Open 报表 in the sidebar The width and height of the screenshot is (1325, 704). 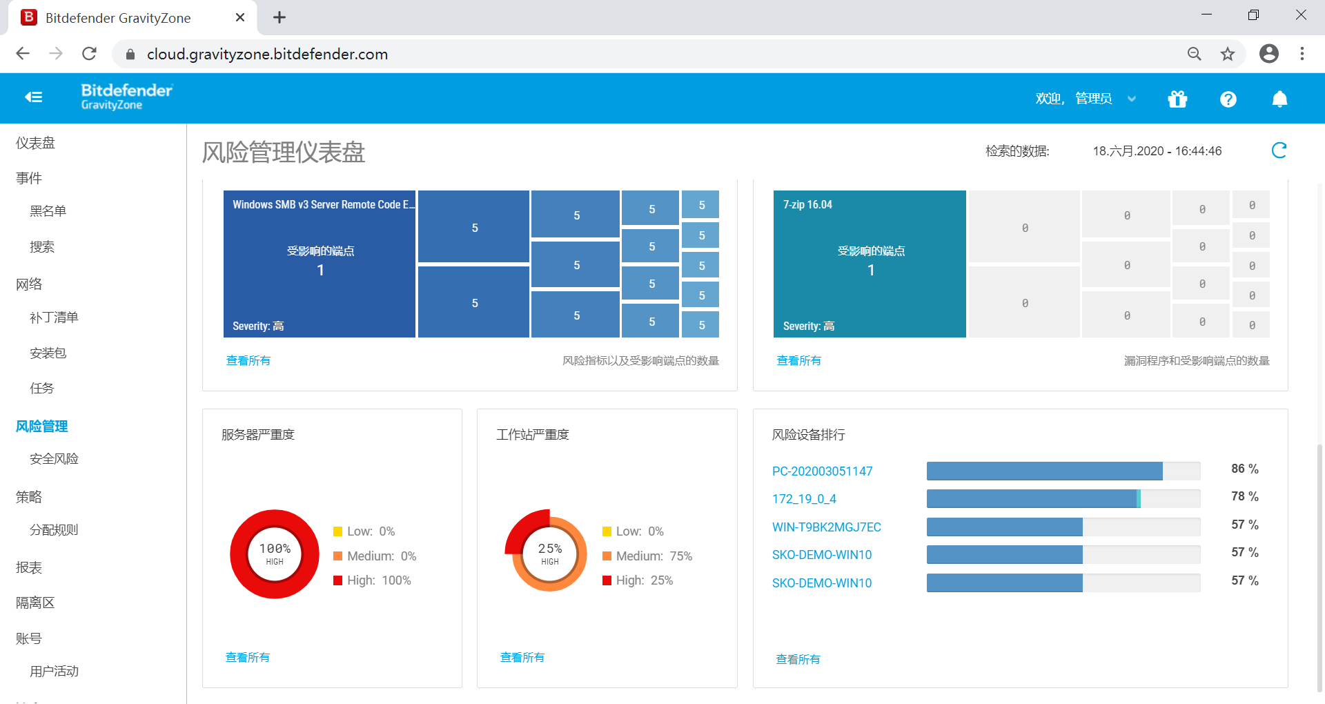click(x=29, y=567)
